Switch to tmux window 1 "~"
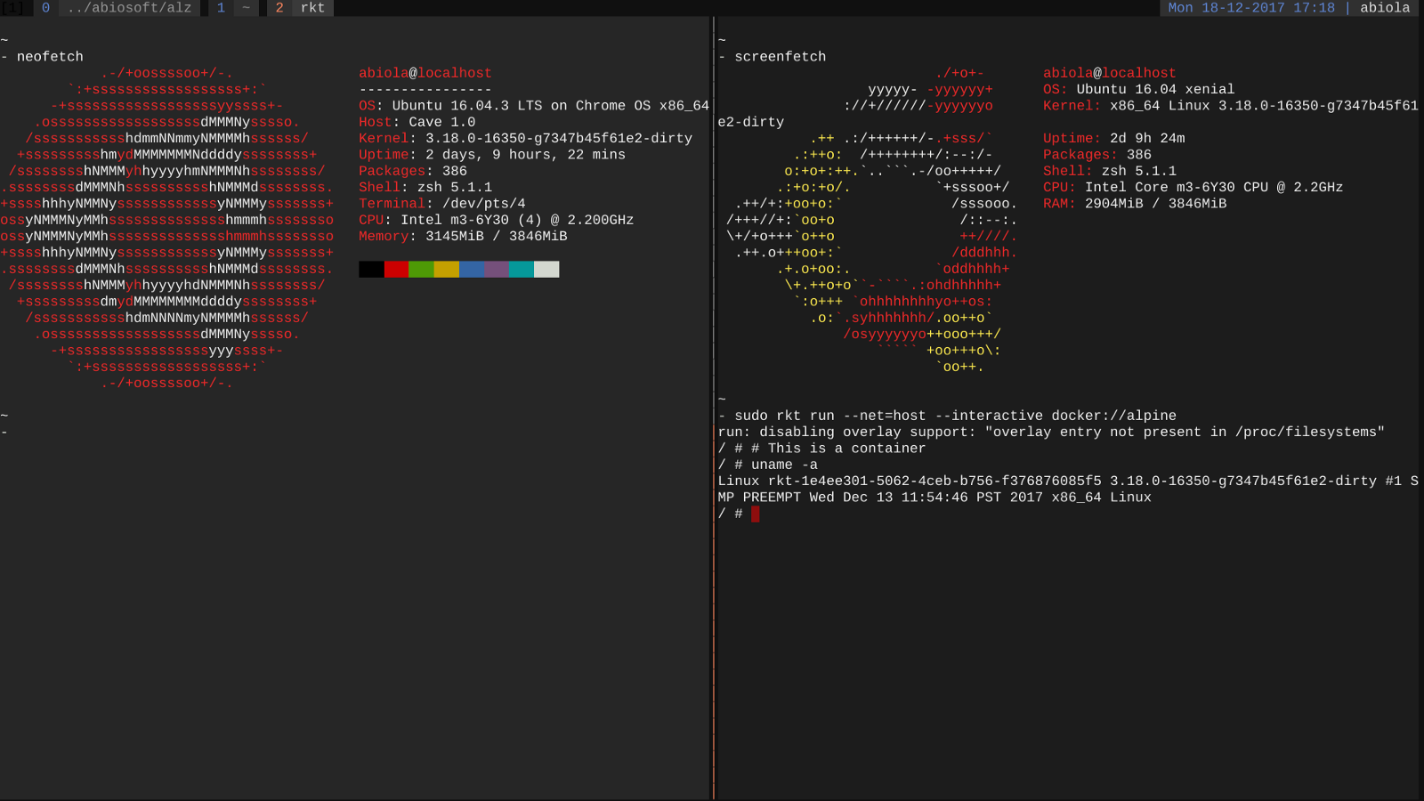 233,8
